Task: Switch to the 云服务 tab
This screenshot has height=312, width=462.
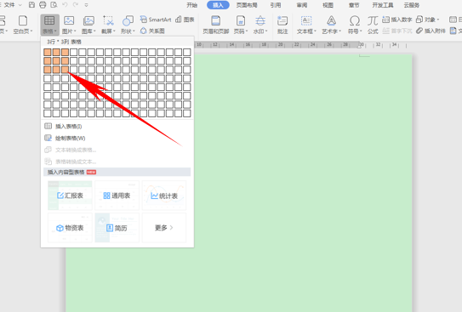Action: pos(412,5)
